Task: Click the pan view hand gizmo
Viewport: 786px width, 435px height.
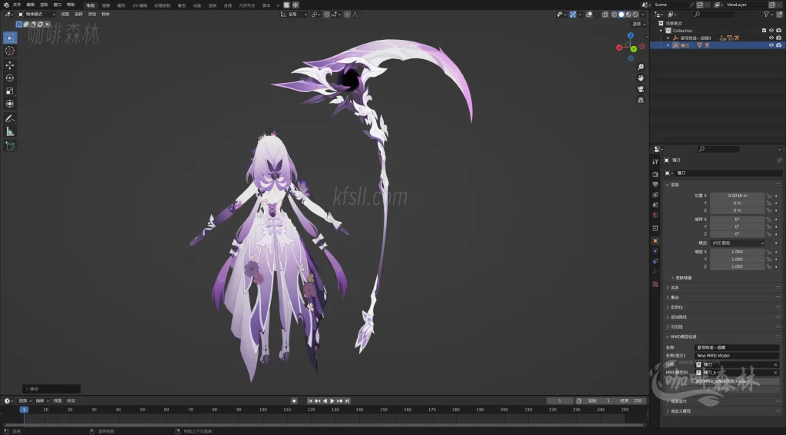Action: (641, 77)
